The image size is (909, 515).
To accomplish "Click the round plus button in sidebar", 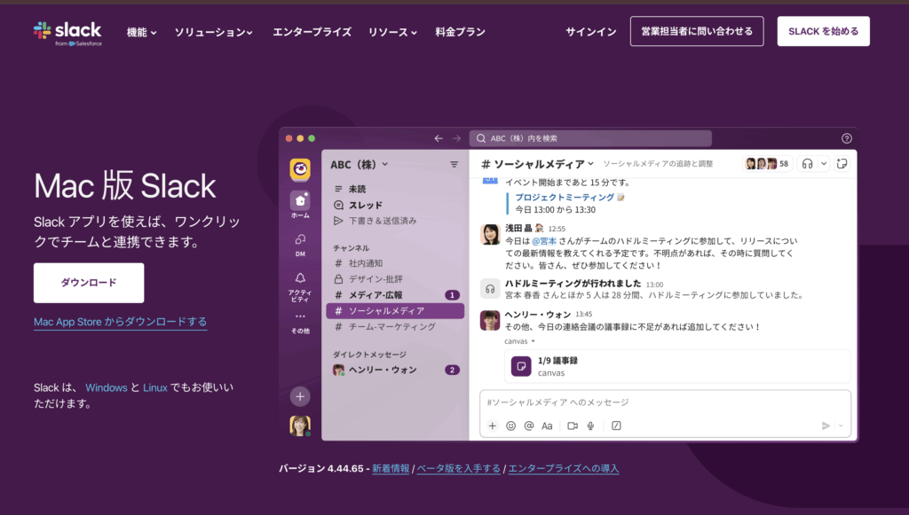I will (x=300, y=396).
